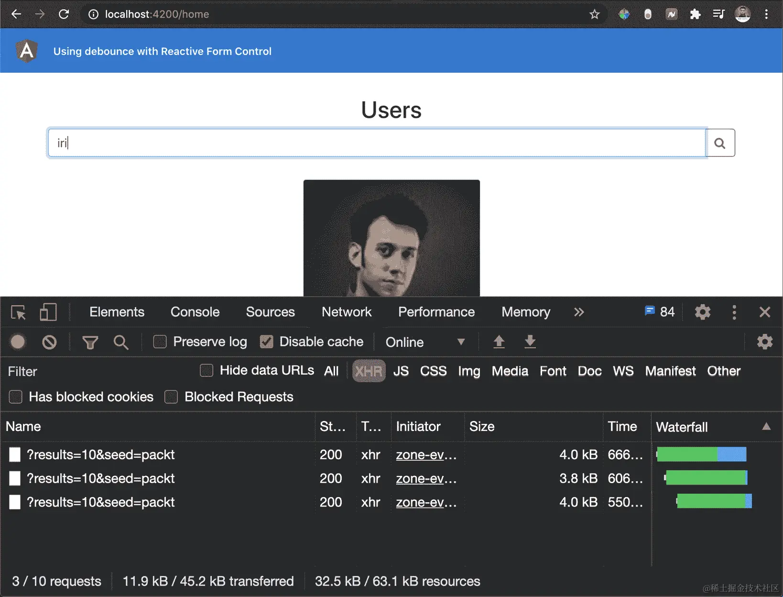Filter requests by Img
Screen dimensions: 783x597
pos(469,371)
